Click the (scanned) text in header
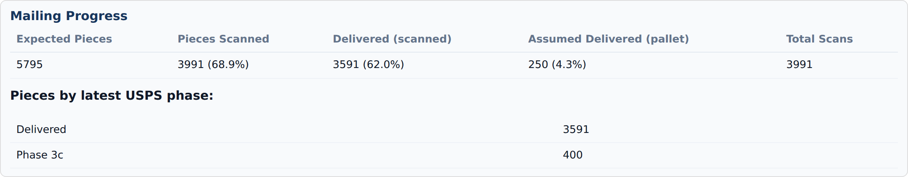The width and height of the screenshot is (908, 177). pos(422,39)
